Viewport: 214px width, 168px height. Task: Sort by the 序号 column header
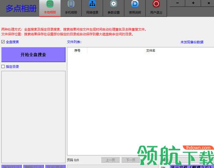pos(77,50)
